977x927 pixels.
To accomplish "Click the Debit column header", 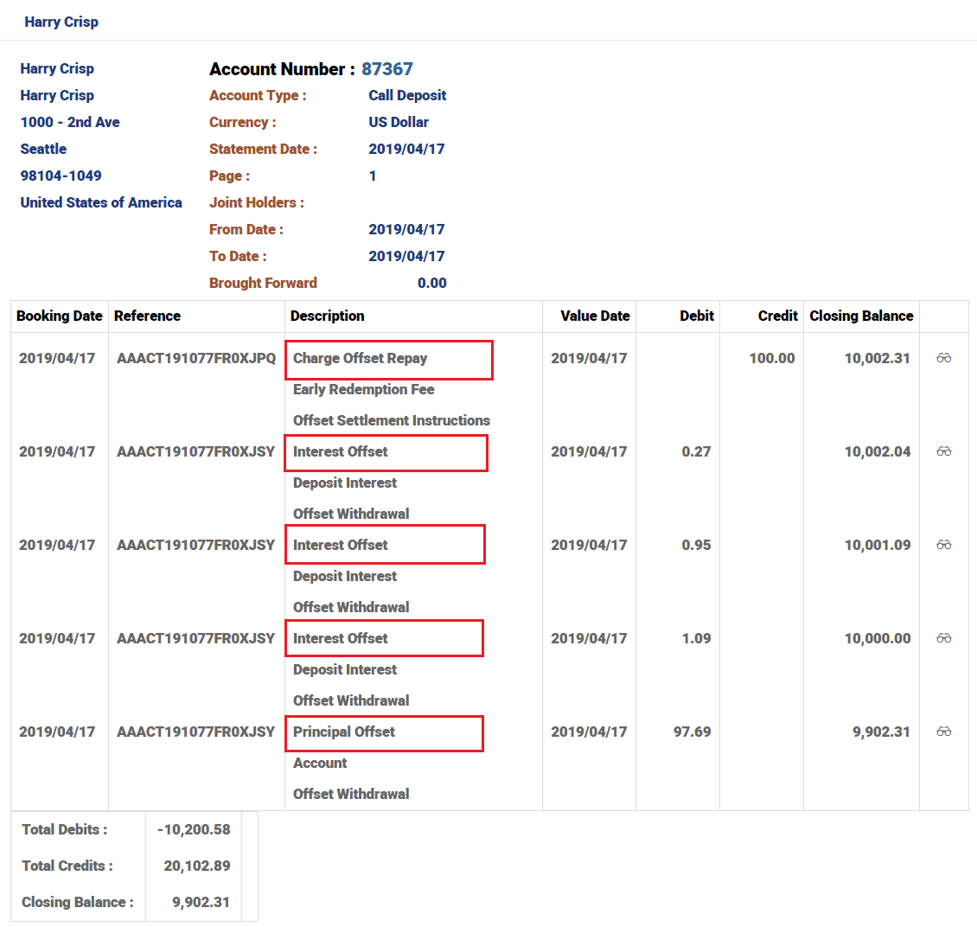I will tap(696, 316).
